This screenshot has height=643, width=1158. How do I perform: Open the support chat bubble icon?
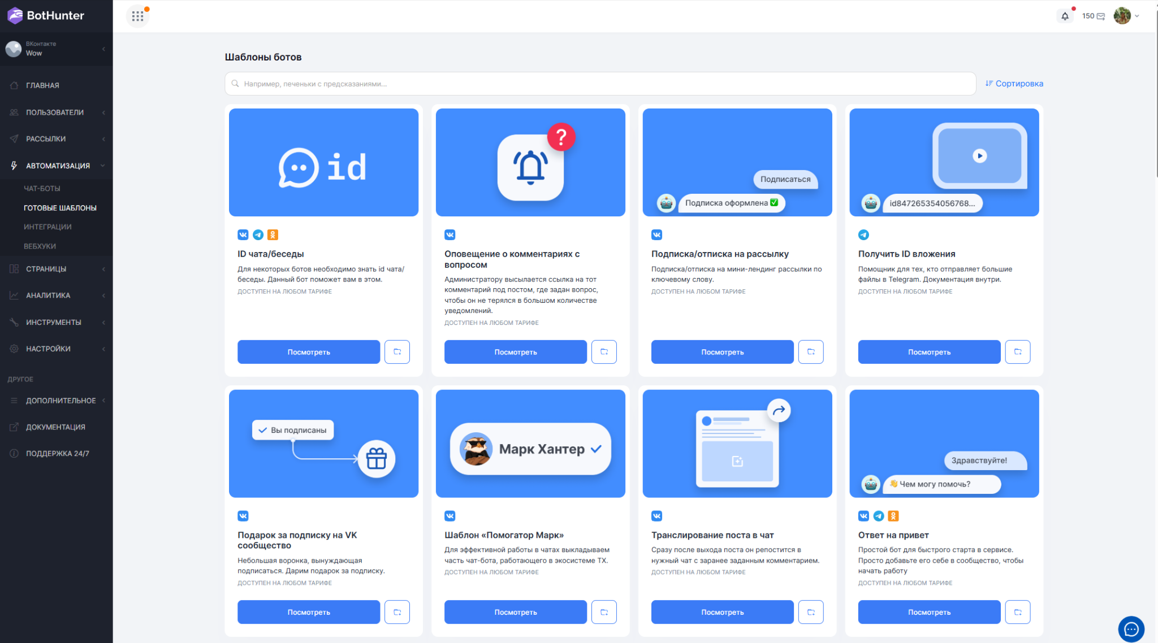tap(1131, 629)
